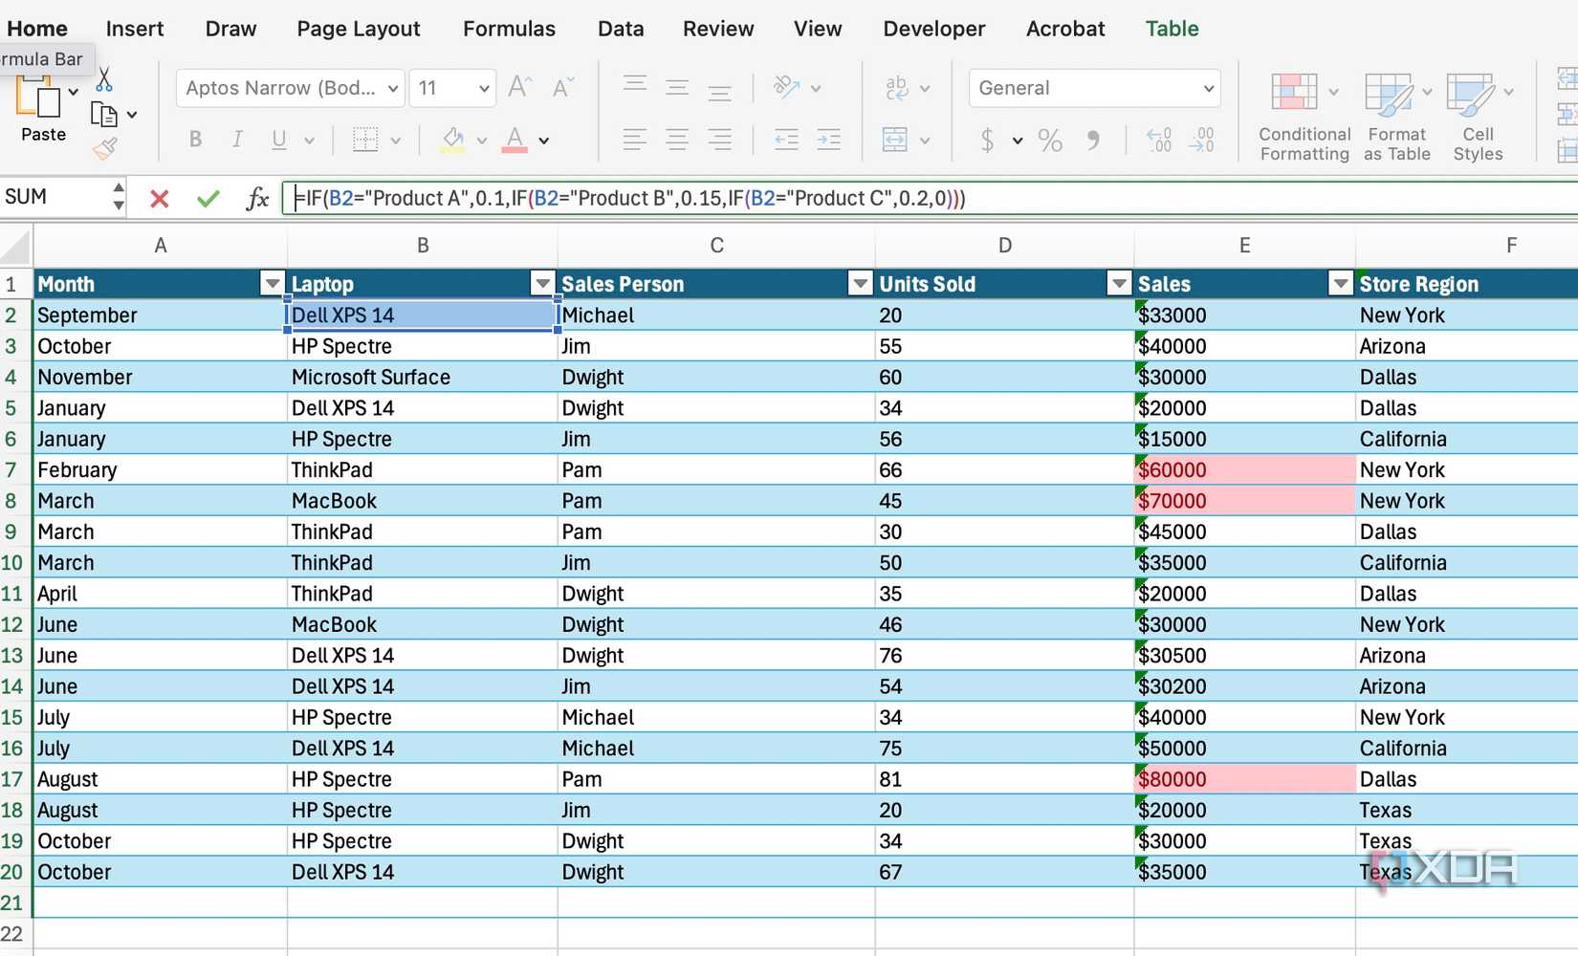Viewport: 1578px width, 956px height.
Task: Open the Insert Function fx dialog
Action: pos(257,199)
